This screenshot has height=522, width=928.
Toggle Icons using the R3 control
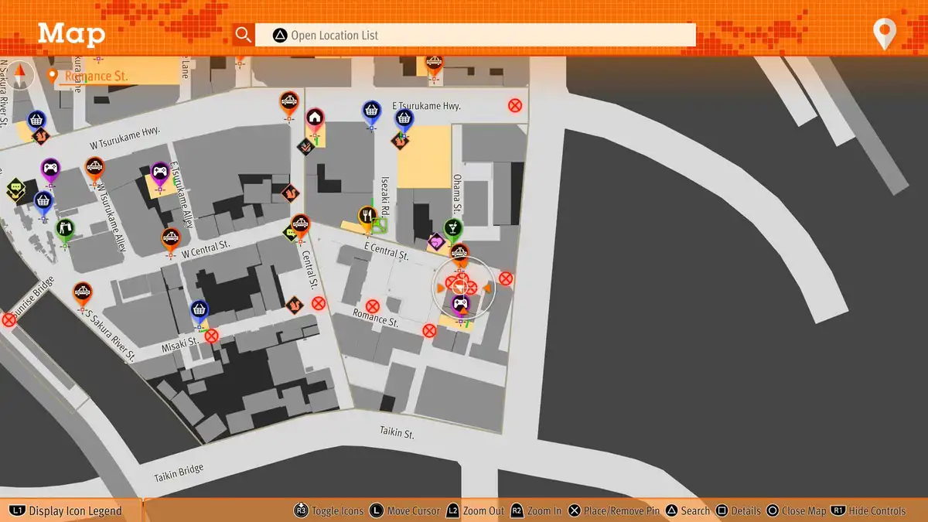[329, 510]
